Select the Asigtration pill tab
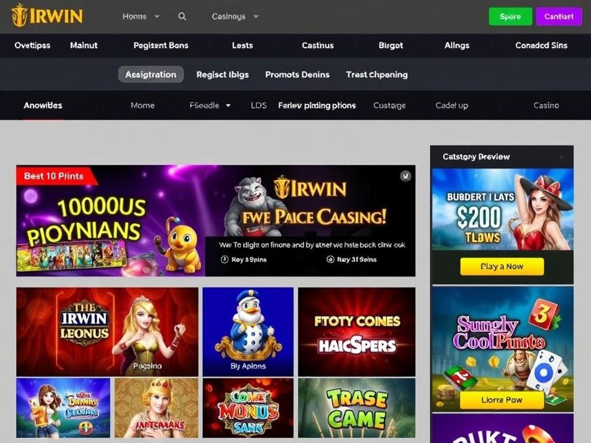Viewport: 591px width, 443px height. [151, 74]
